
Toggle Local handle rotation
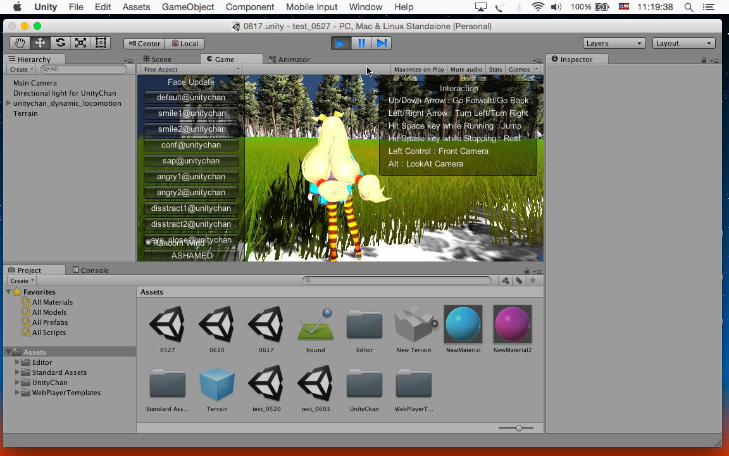click(185, 44)
